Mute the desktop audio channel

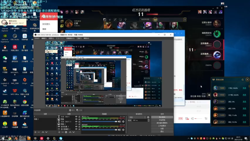[119, 130]
